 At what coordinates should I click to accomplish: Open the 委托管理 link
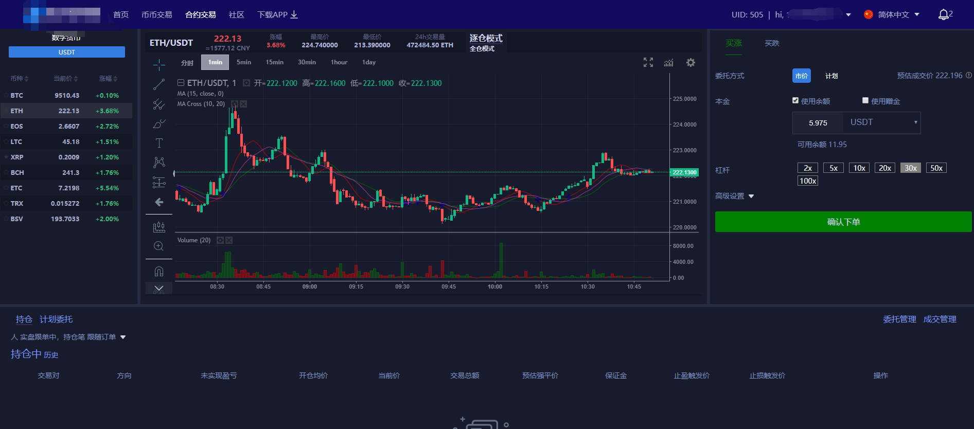899,319
